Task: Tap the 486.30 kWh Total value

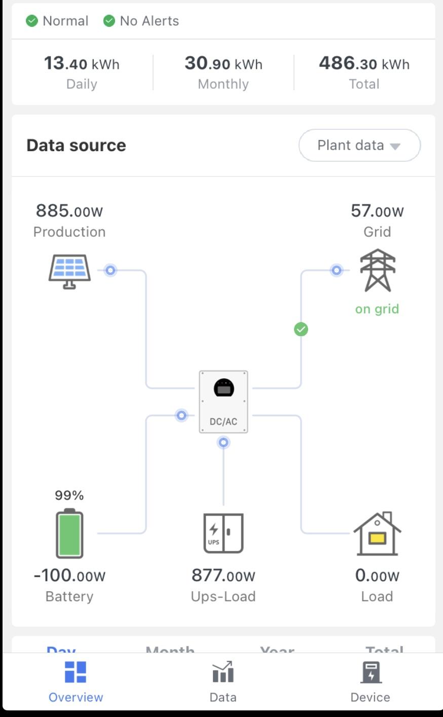Action: 364,63
